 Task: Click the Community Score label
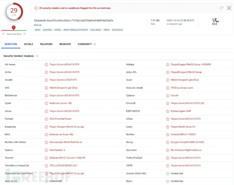(x=14, y=34)
